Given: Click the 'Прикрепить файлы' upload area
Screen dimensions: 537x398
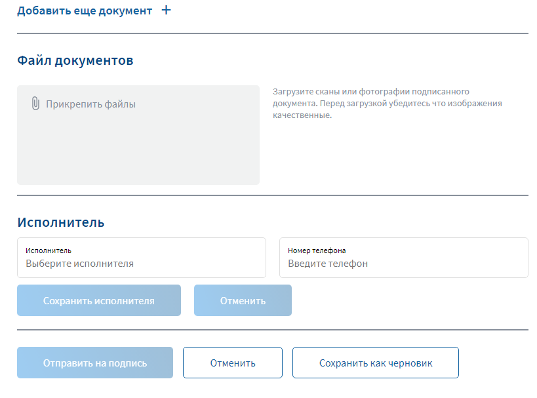Looking at the screenshot, I should (x=138, y=135).
